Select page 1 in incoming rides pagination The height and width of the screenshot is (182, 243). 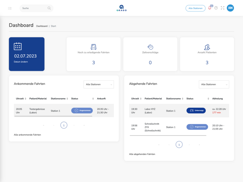point(64,125)
